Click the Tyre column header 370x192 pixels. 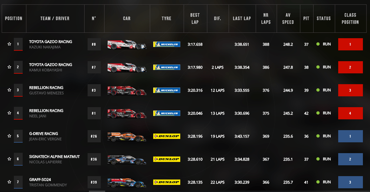pyautogui.click(x=167, y=18)
